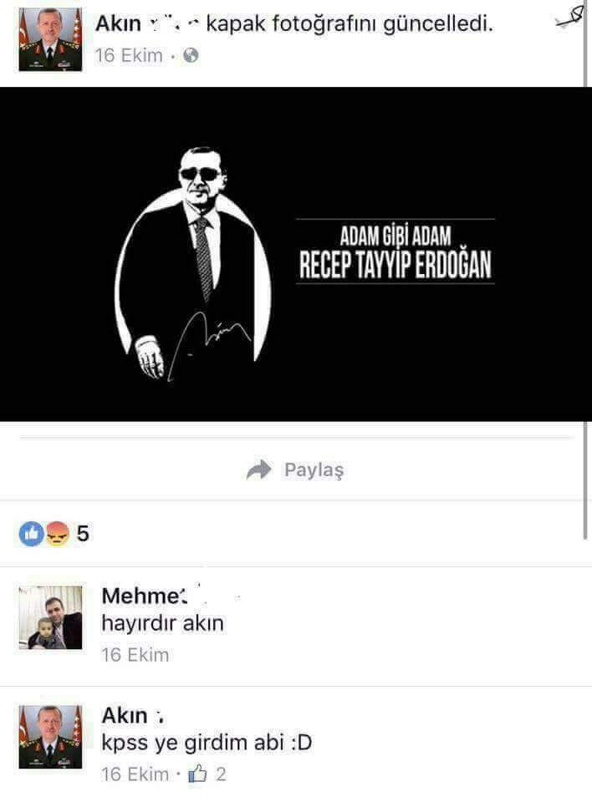Click the angry face reaction icon
This screenshot has width=592, height=802.
pos(58,534)
